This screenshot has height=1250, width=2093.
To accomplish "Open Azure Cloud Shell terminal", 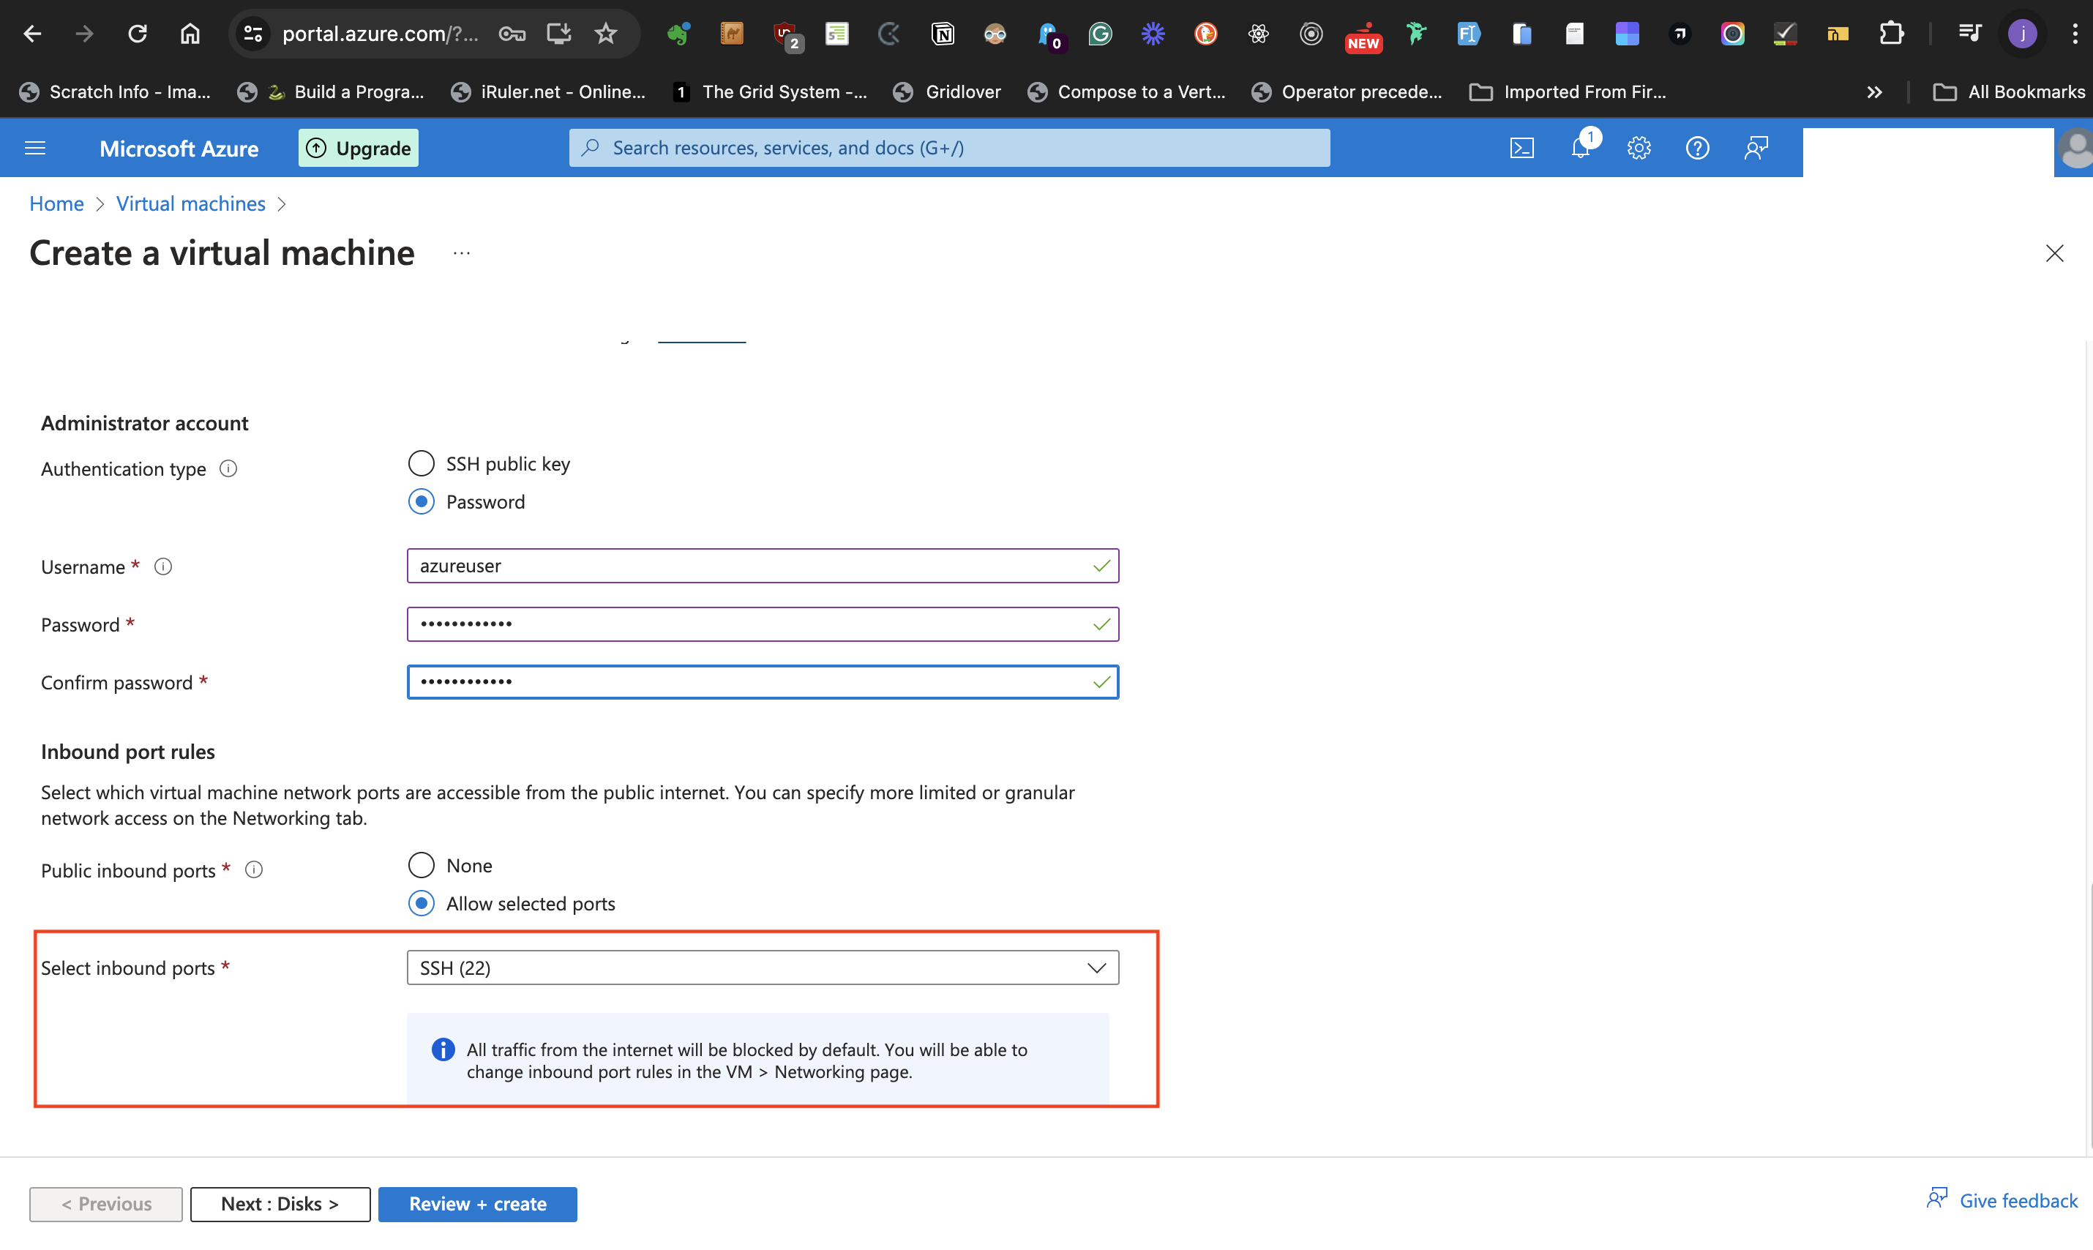I will (1522, 147).
